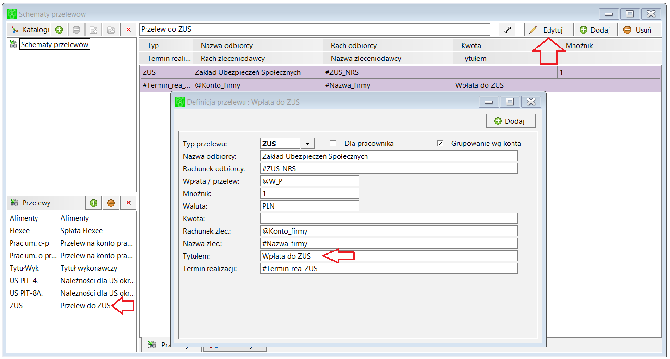Click Zakład Ubezpieczeń Społecznych table cell
This screenshot has height=359, width=670.
[258, 72]
